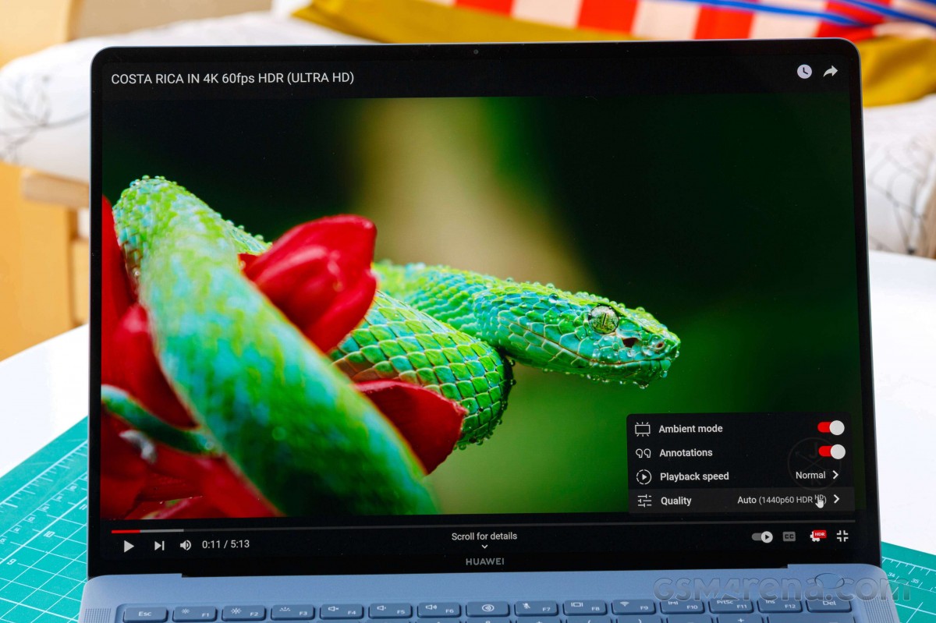Screen dimensions: 936x623
Task: Select the Playback speed menu entry
Action: point(693,476)
